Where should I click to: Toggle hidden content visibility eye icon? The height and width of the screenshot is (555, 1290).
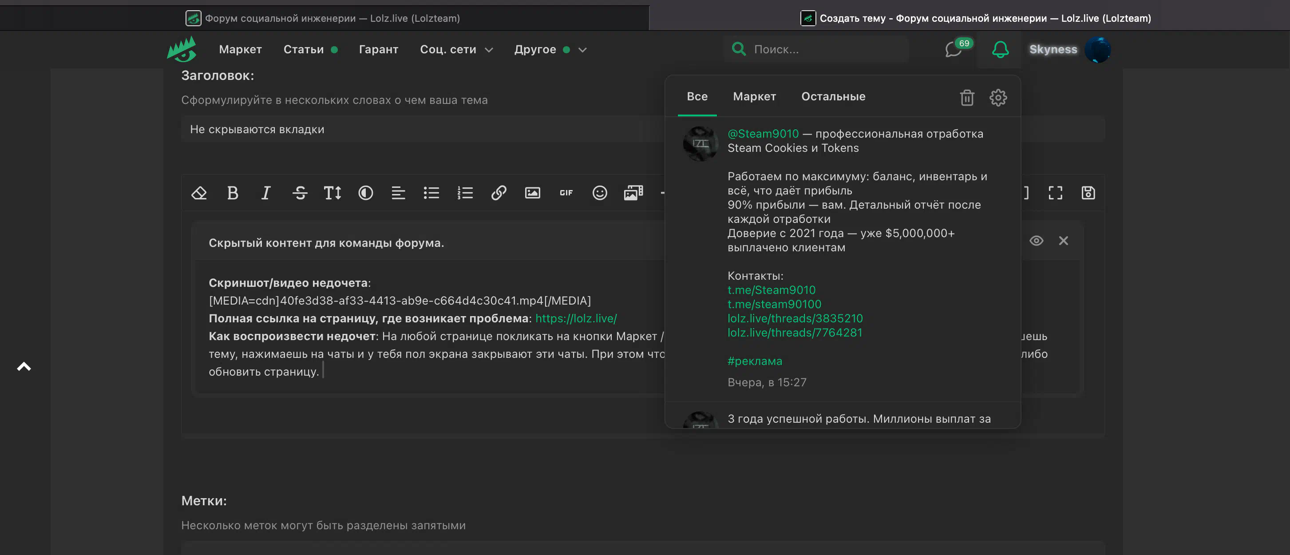click(1036, 241)
